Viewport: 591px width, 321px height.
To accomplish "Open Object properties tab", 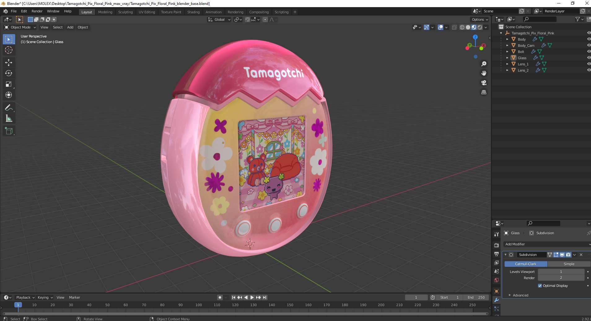I will tap(497, 291).
